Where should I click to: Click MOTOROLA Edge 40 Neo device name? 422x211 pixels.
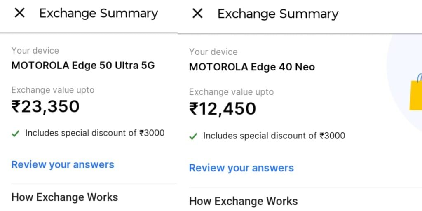(x=252, y=67)
